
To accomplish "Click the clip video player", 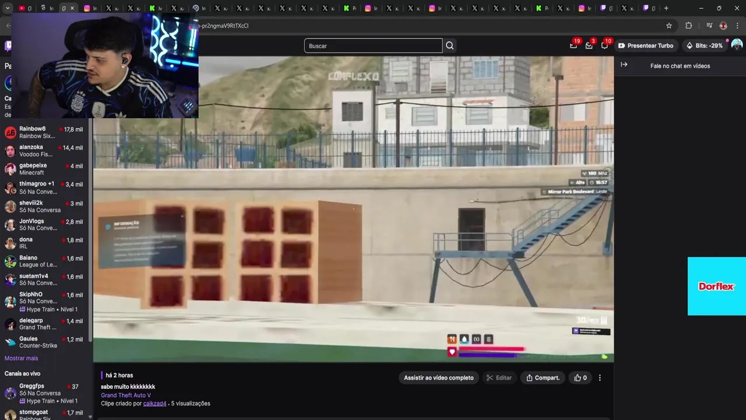I will pyautogui.click(x=353, y=209).
